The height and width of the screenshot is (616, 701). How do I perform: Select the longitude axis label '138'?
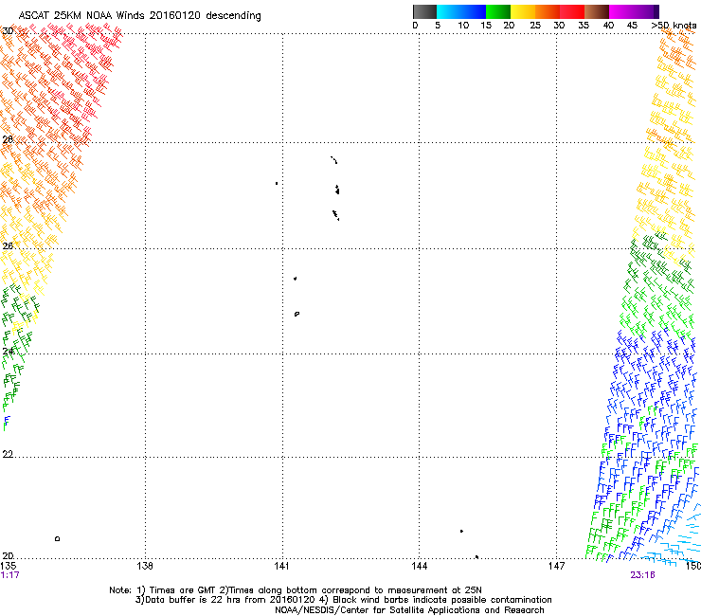click(x=145, y=566)
